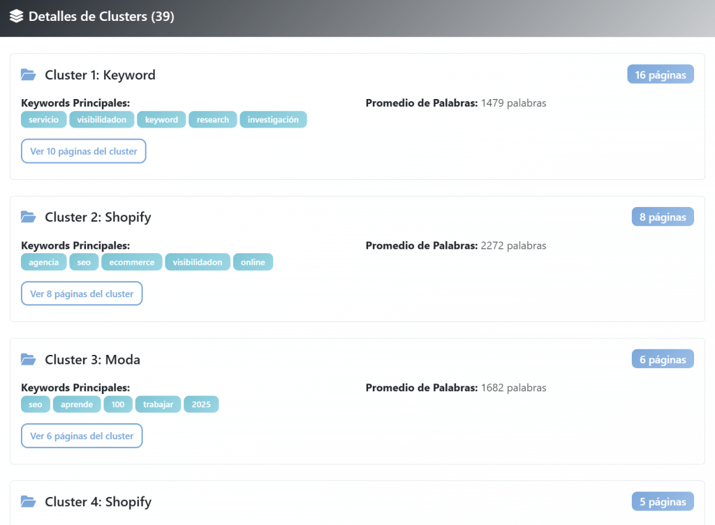Click the '6 páginas' badge
The width and height of the screenshot is (715, 525).
pyautogui.click(x=663, y=360)
